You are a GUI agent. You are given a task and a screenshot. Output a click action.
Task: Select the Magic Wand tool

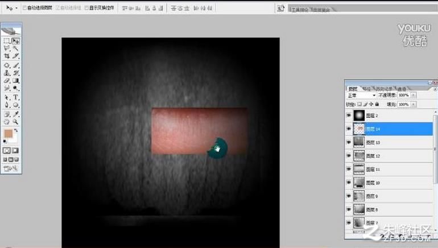tap(16, 48)
